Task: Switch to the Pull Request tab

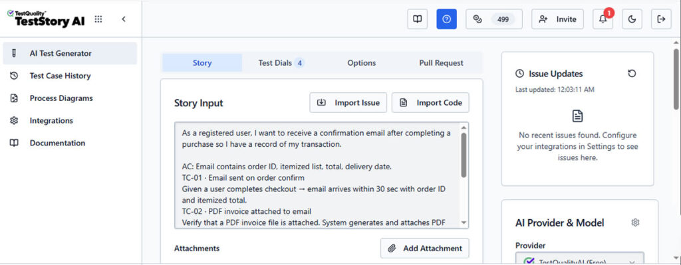Action: click(442, 63)
